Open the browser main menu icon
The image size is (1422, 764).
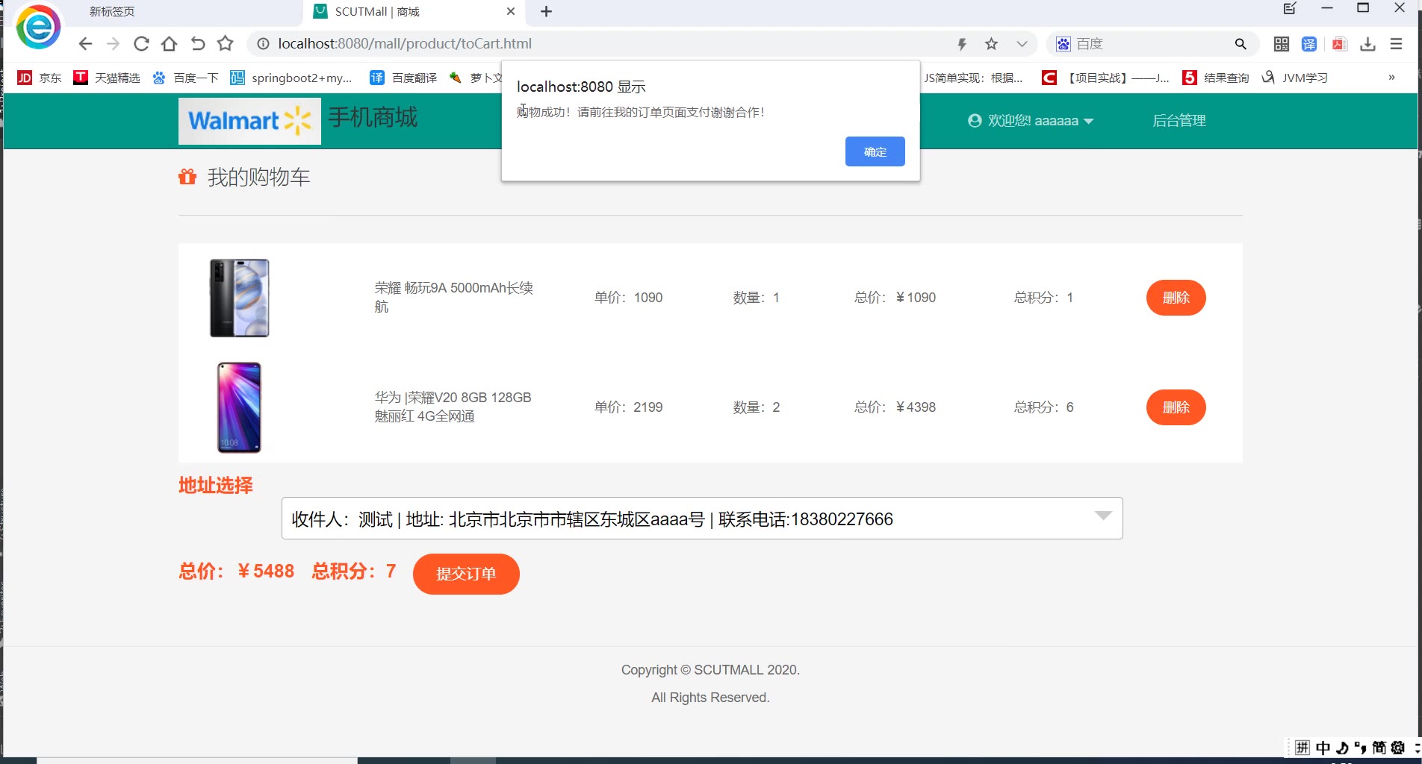click(x=1396, y=44)
